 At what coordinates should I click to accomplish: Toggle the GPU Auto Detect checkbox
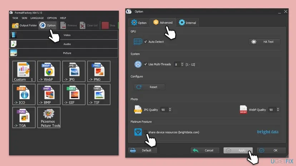(x=145, y=42)
